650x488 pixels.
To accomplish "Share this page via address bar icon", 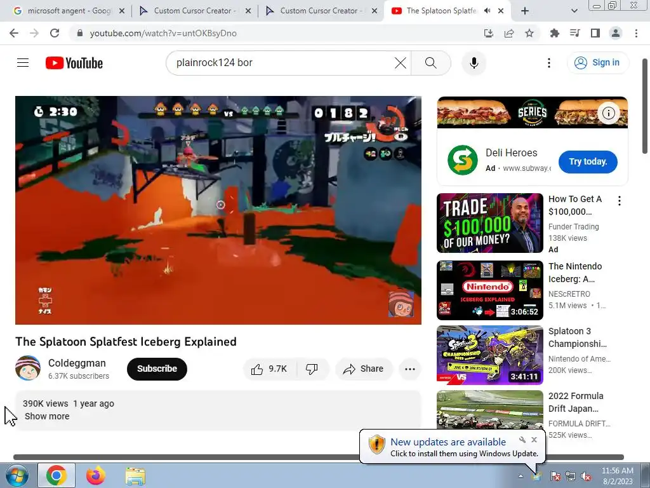I will coord(509,33).
